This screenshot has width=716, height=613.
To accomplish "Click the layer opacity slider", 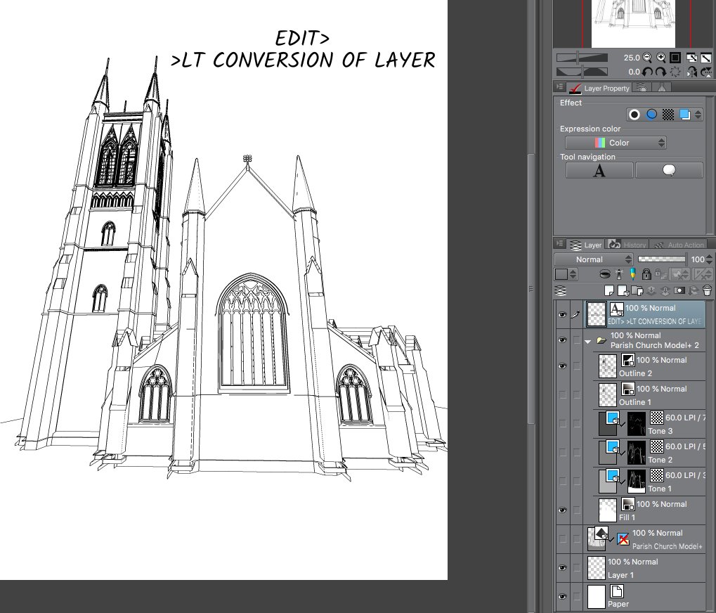I will click(x=662, y=259).
